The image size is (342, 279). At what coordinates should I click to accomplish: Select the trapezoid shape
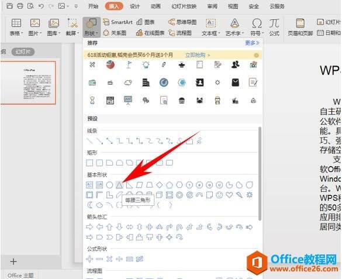pyautogui.click(x=150, y=185)
